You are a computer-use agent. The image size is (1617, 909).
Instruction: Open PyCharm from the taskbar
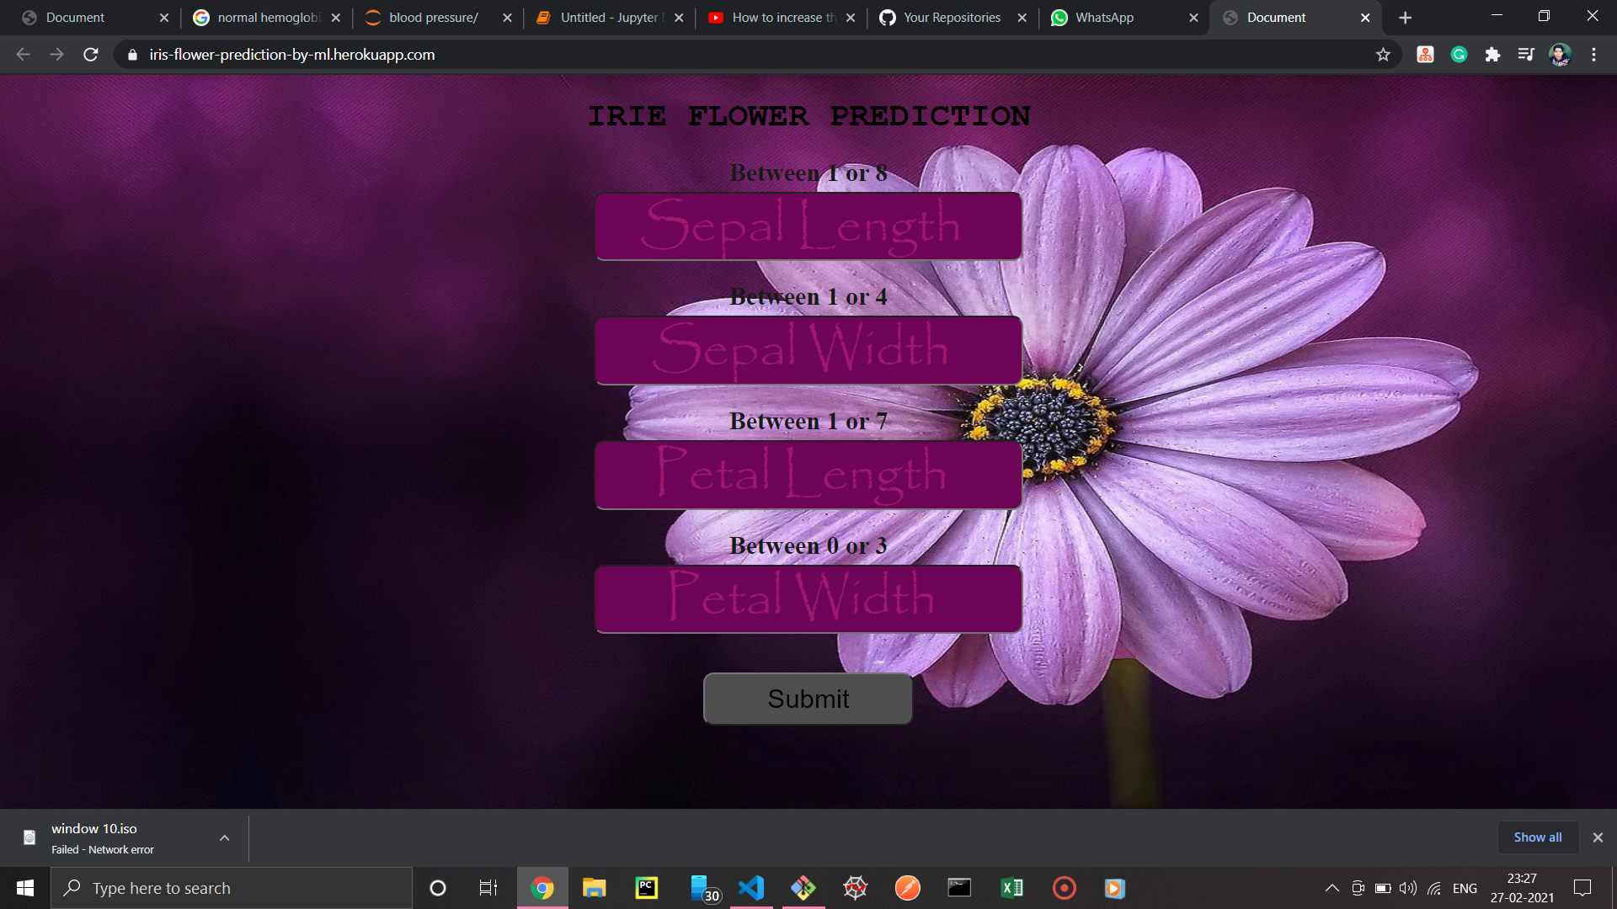coord(647,888)
